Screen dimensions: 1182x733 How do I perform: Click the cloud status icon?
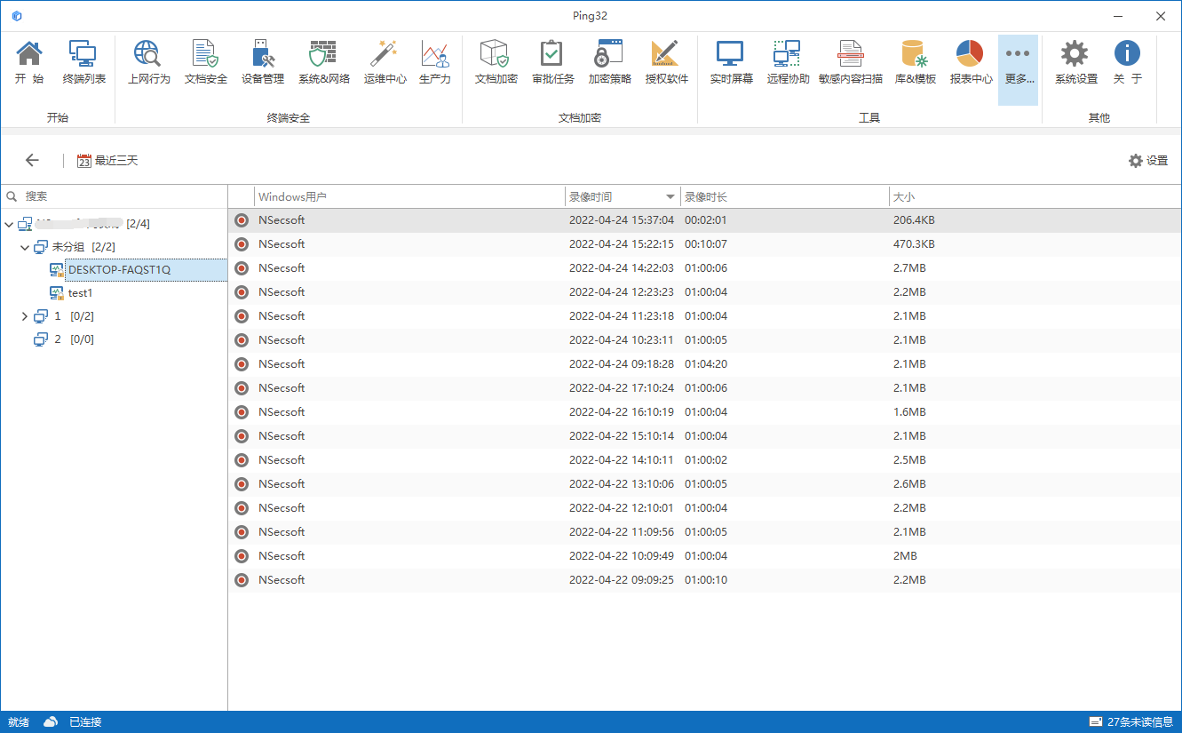click(x=51, y=721)
